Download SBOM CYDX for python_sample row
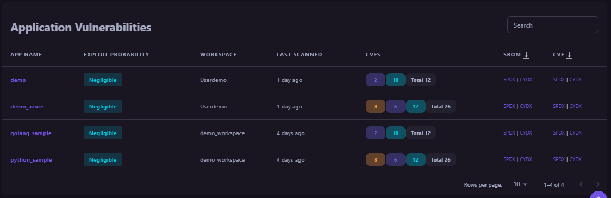This screenshot has height=198, width=611. [x=526, y=159]
